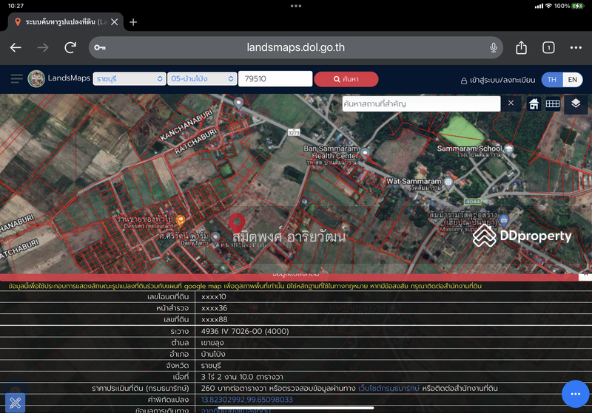Click the LandsMaps logo emblem
Screen dimensions: 592x413
36,79
